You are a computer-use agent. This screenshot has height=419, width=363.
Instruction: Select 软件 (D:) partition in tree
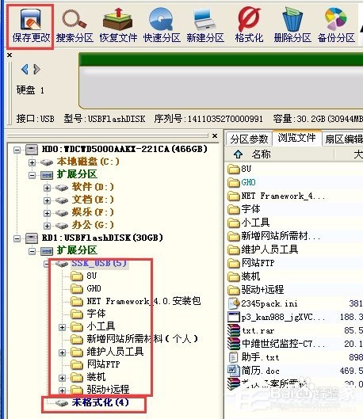pyautogui.click(x=93, y=187)
